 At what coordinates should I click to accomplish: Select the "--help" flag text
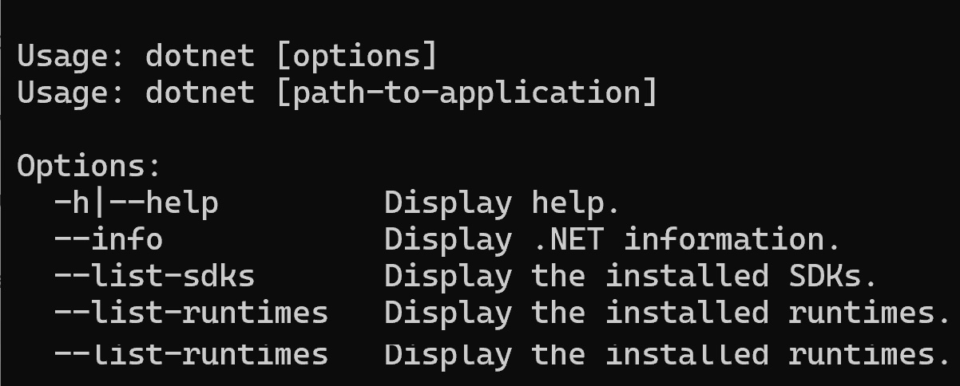(x=163, y=203)
